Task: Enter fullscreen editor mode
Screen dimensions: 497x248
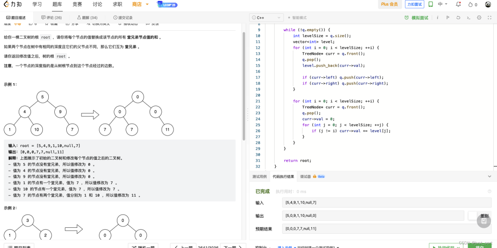Action: pos(490,17)
